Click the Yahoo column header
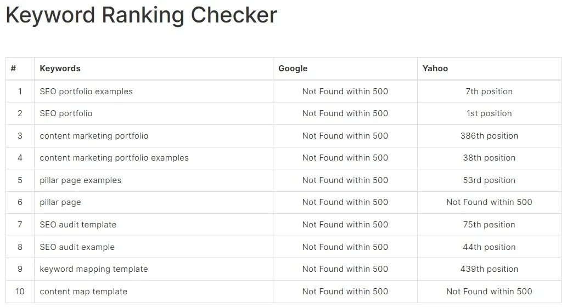The image size is (567, 308). click(x=435, y=69)
